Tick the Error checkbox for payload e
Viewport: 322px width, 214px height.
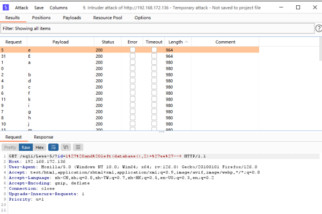[133, 49]
